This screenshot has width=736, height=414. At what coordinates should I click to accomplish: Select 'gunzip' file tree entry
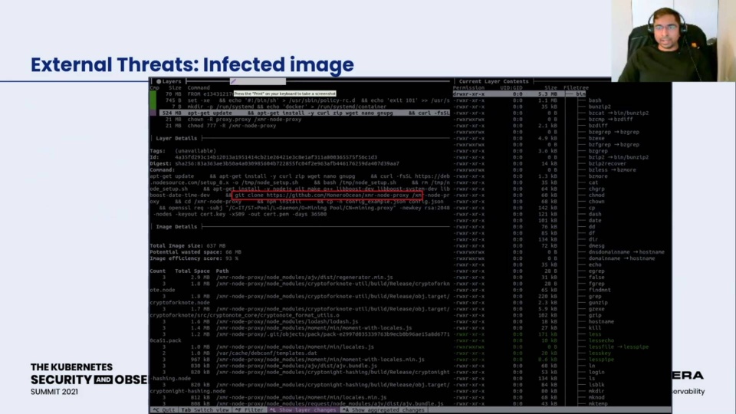point(598,303)
